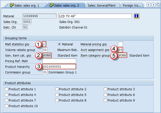Toggle Product attribute 3 checkbox
Screen dimensions: 161x113
click(x=106, y=89)
